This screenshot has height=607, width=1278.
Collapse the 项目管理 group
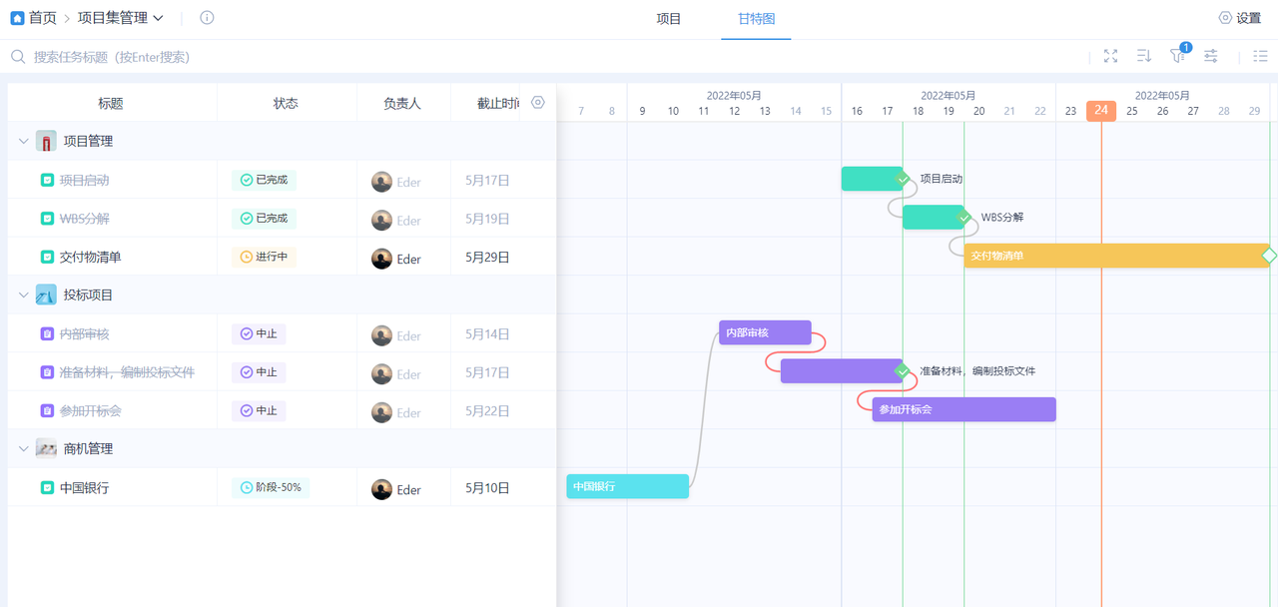pos(24,142)
